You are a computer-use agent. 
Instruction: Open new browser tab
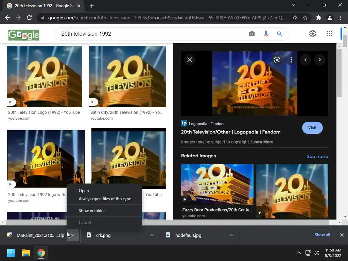pos(92,6)
